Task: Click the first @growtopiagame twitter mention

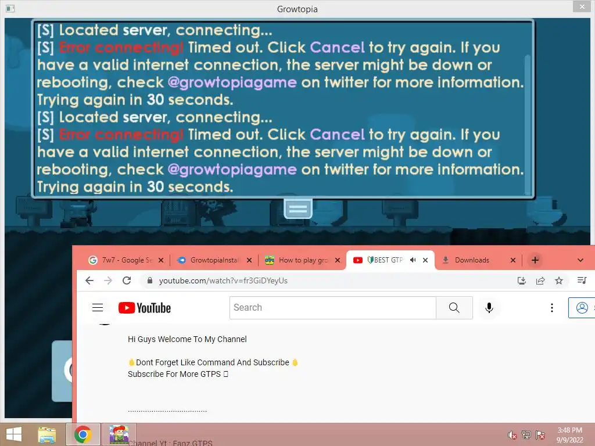Action: 232,82
